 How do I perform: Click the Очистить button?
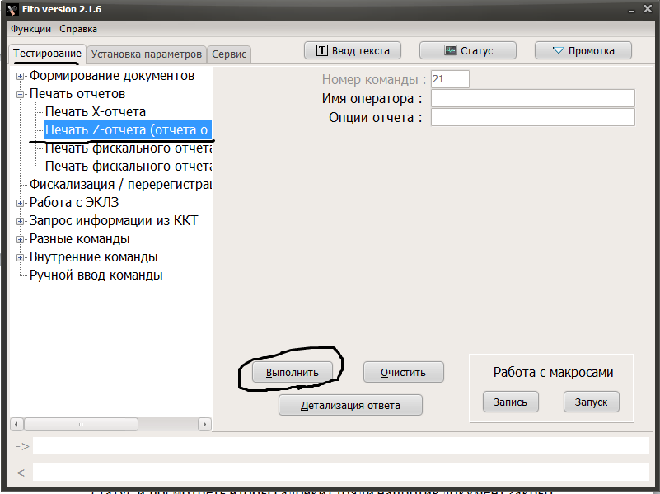pyautogui.click(x=403, y=372)
